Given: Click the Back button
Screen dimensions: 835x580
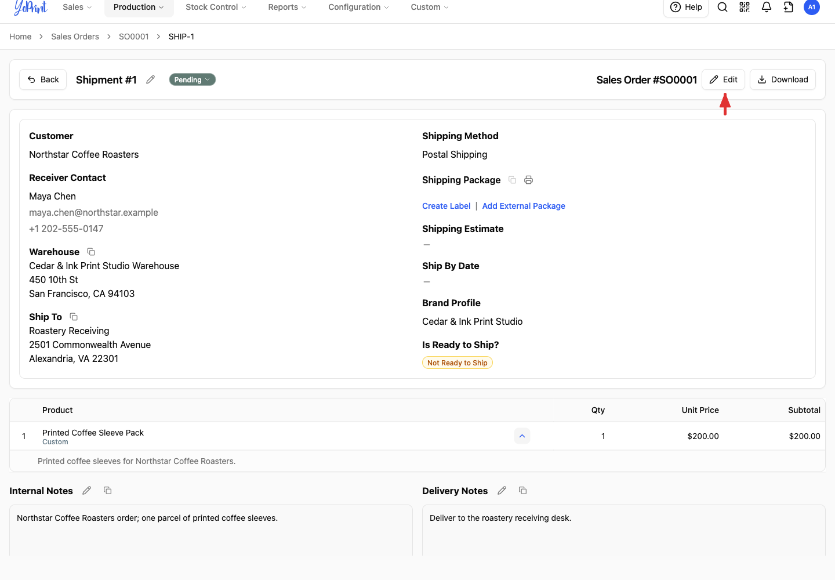Looking at the screenshot, I should pyautogui.click(x=43, y=79).
